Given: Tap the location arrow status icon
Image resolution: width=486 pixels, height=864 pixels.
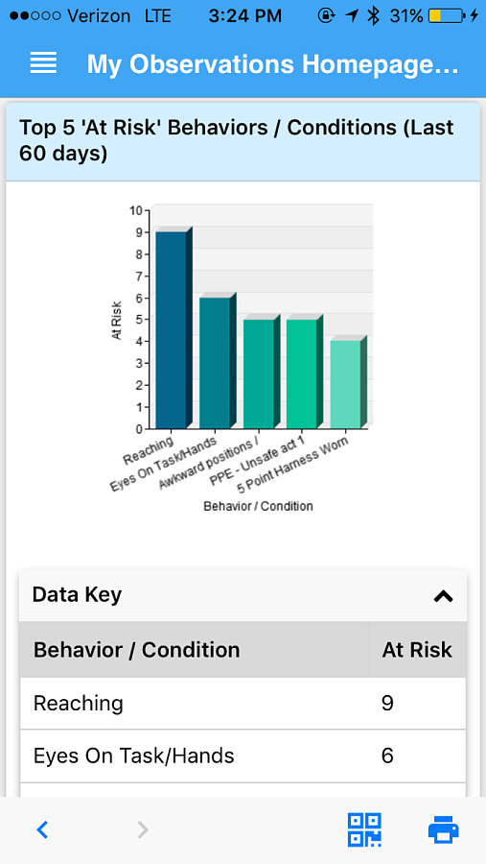Looking at the screenshot, I should 351,16.
